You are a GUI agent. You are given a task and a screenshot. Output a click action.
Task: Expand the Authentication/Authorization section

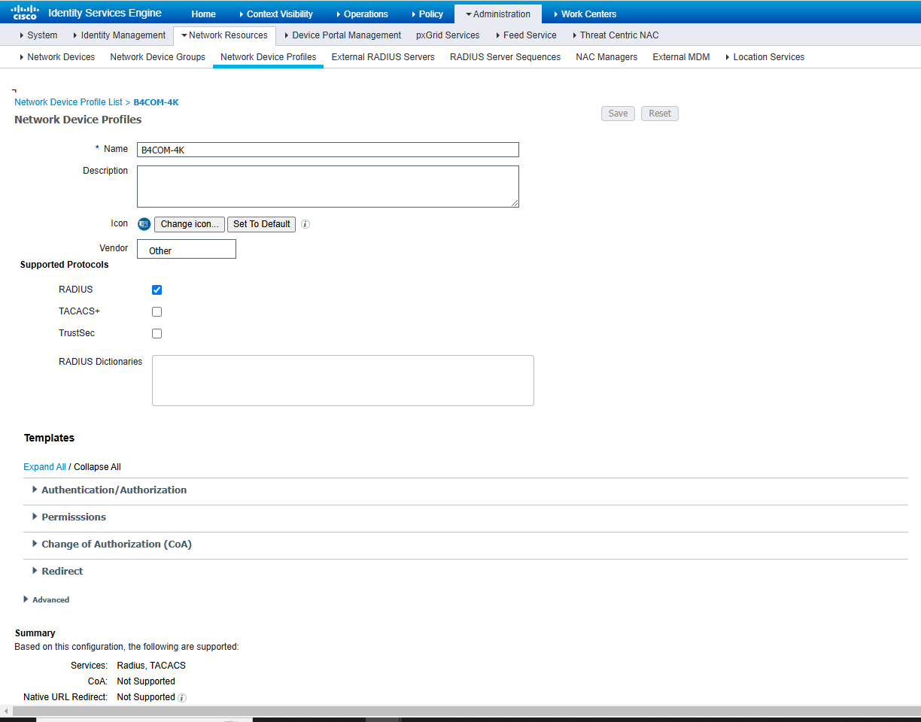coord(114,490)
